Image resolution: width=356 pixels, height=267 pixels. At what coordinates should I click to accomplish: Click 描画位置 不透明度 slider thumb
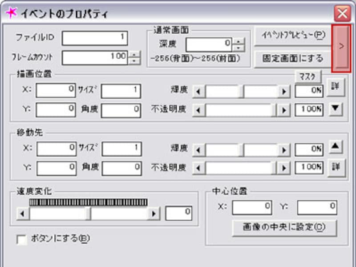tap(274, 110)
